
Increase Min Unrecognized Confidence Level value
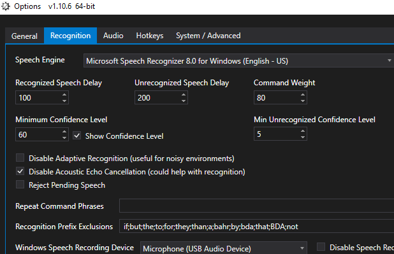point(303,131)
